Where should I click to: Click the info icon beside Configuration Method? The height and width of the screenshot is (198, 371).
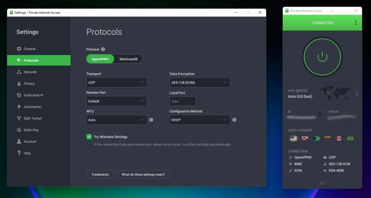(234, 120)
